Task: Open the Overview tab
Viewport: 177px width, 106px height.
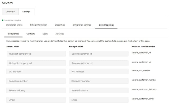Action: point(10,12)
